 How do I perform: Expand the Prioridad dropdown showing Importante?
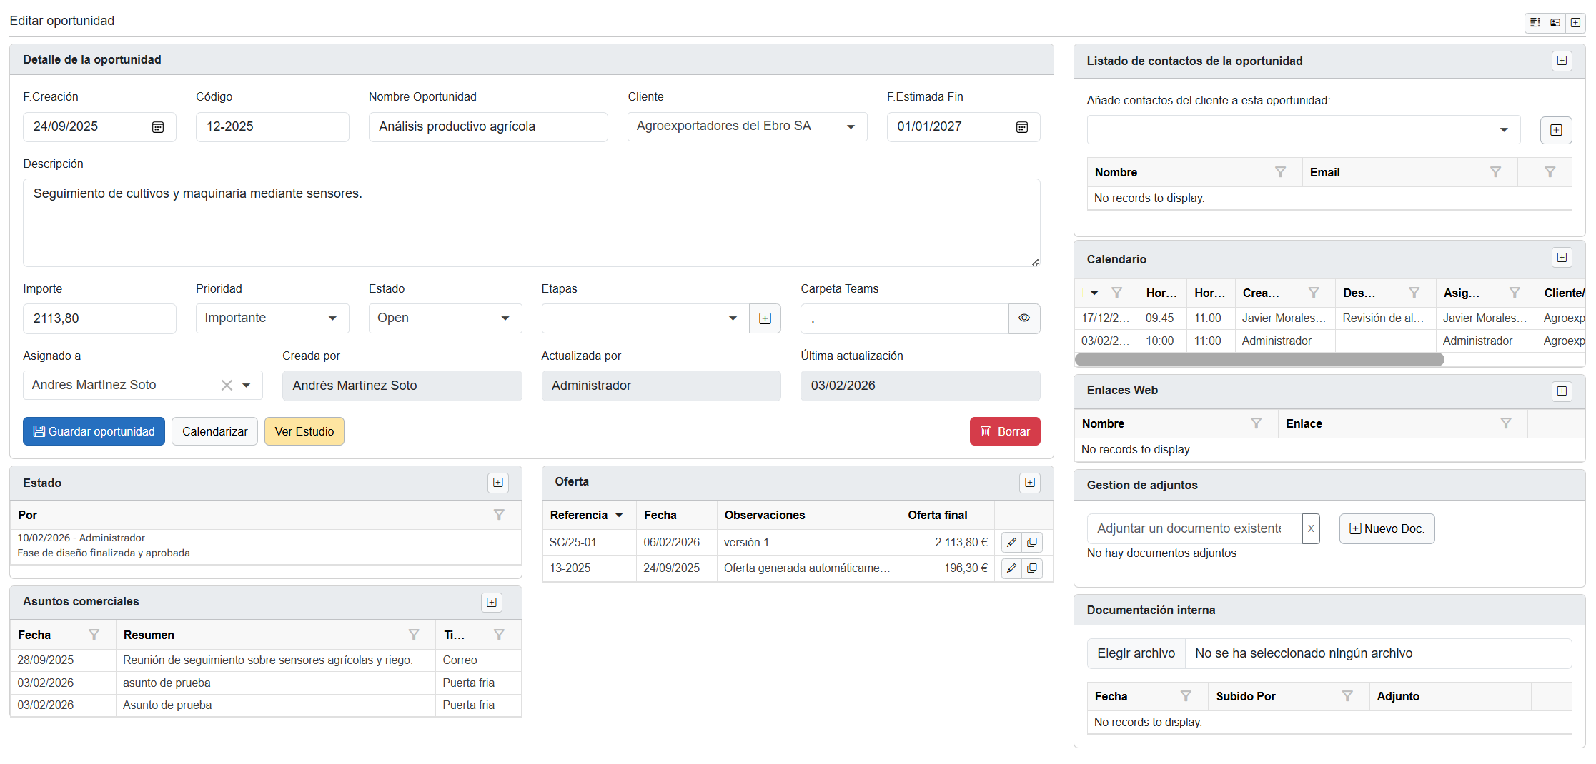click(x=332, y=318)
